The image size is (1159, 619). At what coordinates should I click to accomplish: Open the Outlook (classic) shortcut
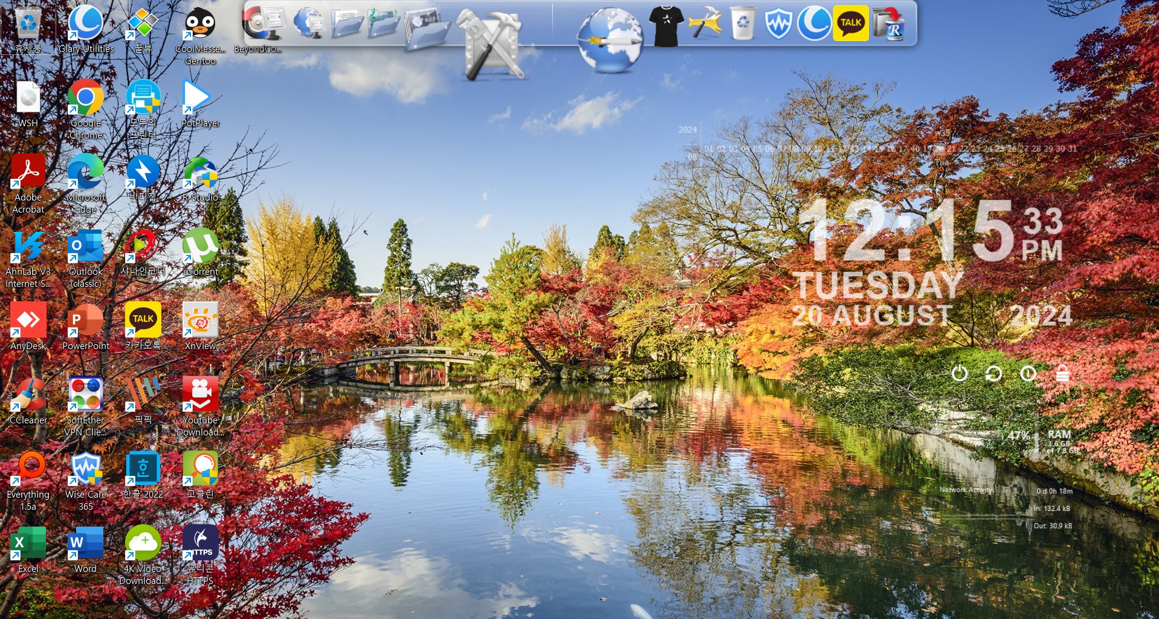pyautogui.click(x=86, y=257)
